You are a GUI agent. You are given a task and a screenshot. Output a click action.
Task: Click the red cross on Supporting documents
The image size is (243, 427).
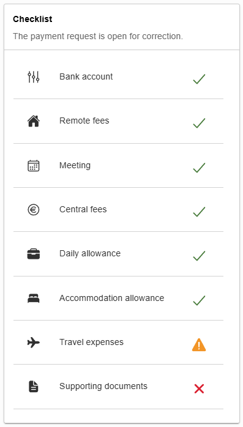[x=199, y=388]
